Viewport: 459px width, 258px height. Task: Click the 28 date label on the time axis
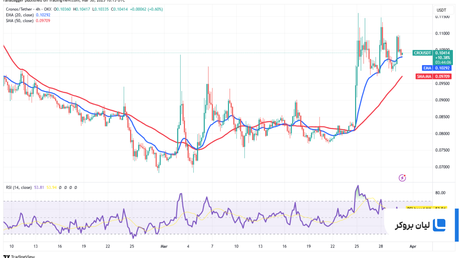coord(381,247)
